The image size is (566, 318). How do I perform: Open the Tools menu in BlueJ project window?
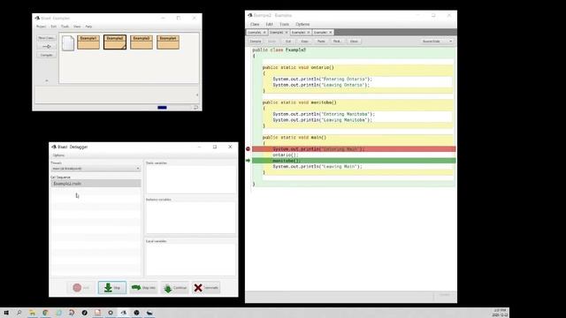coord(65,26)
